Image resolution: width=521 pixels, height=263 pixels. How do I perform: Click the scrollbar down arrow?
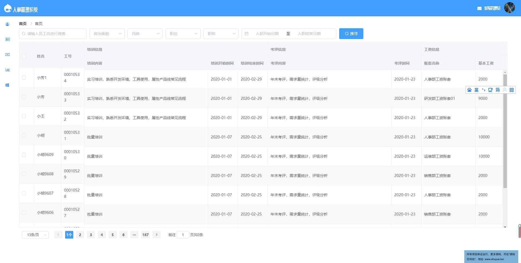pyautogui.click(x=505, y=227)
